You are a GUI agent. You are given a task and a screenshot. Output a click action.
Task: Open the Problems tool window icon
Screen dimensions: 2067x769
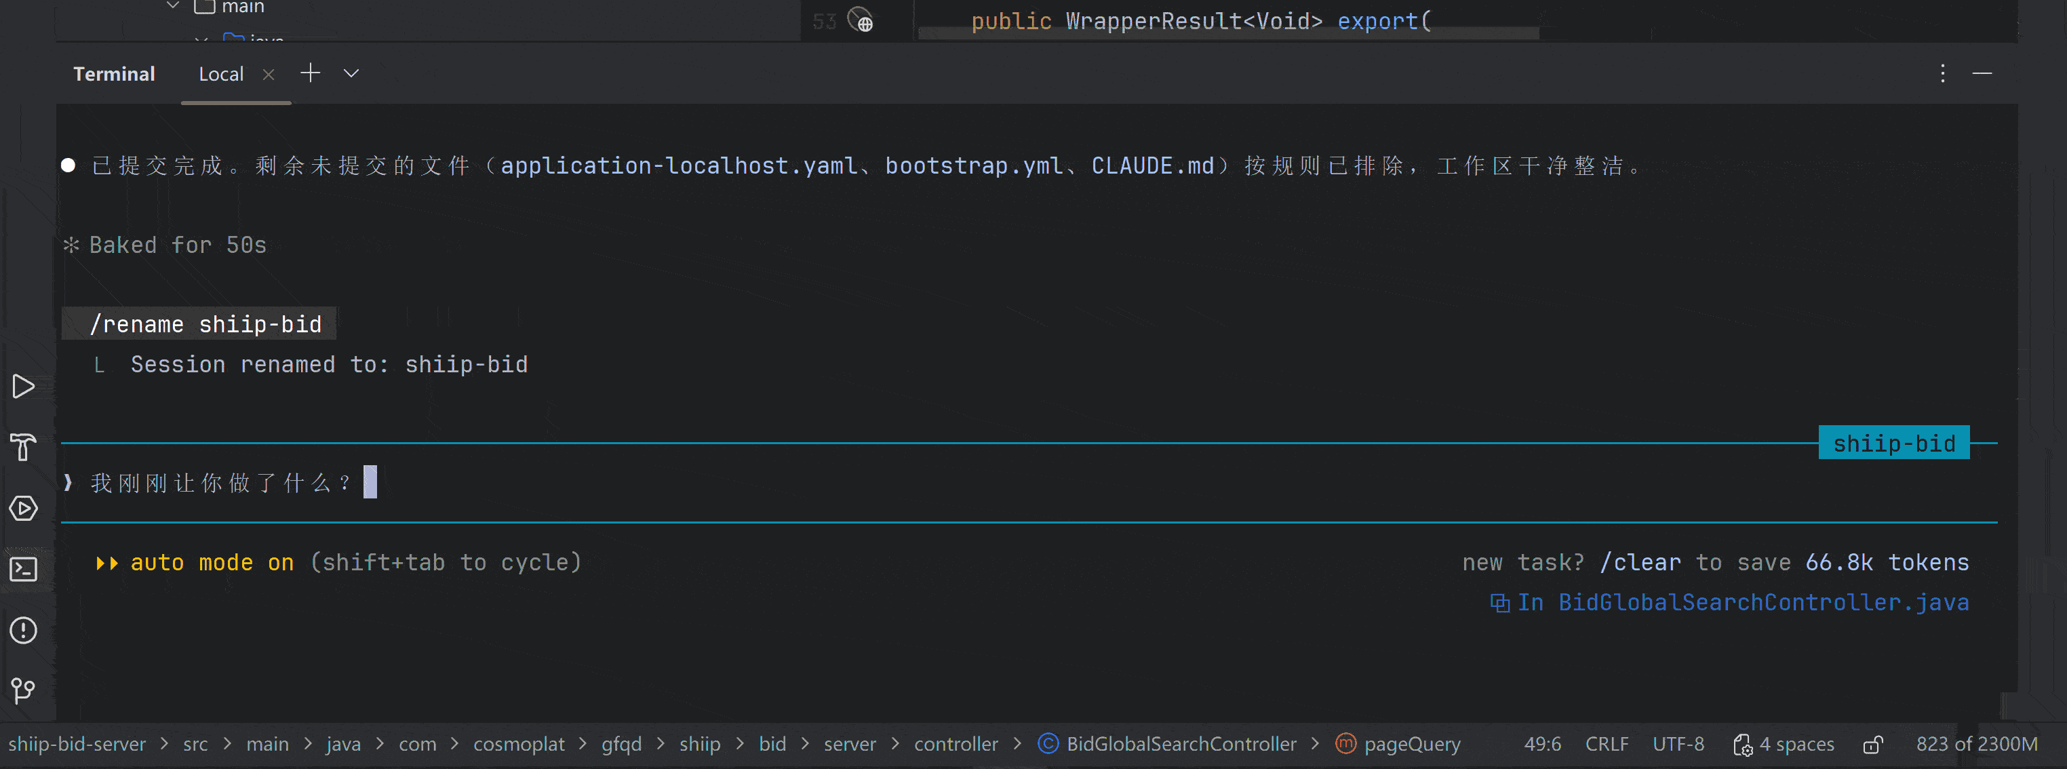[x=23, y=630]
